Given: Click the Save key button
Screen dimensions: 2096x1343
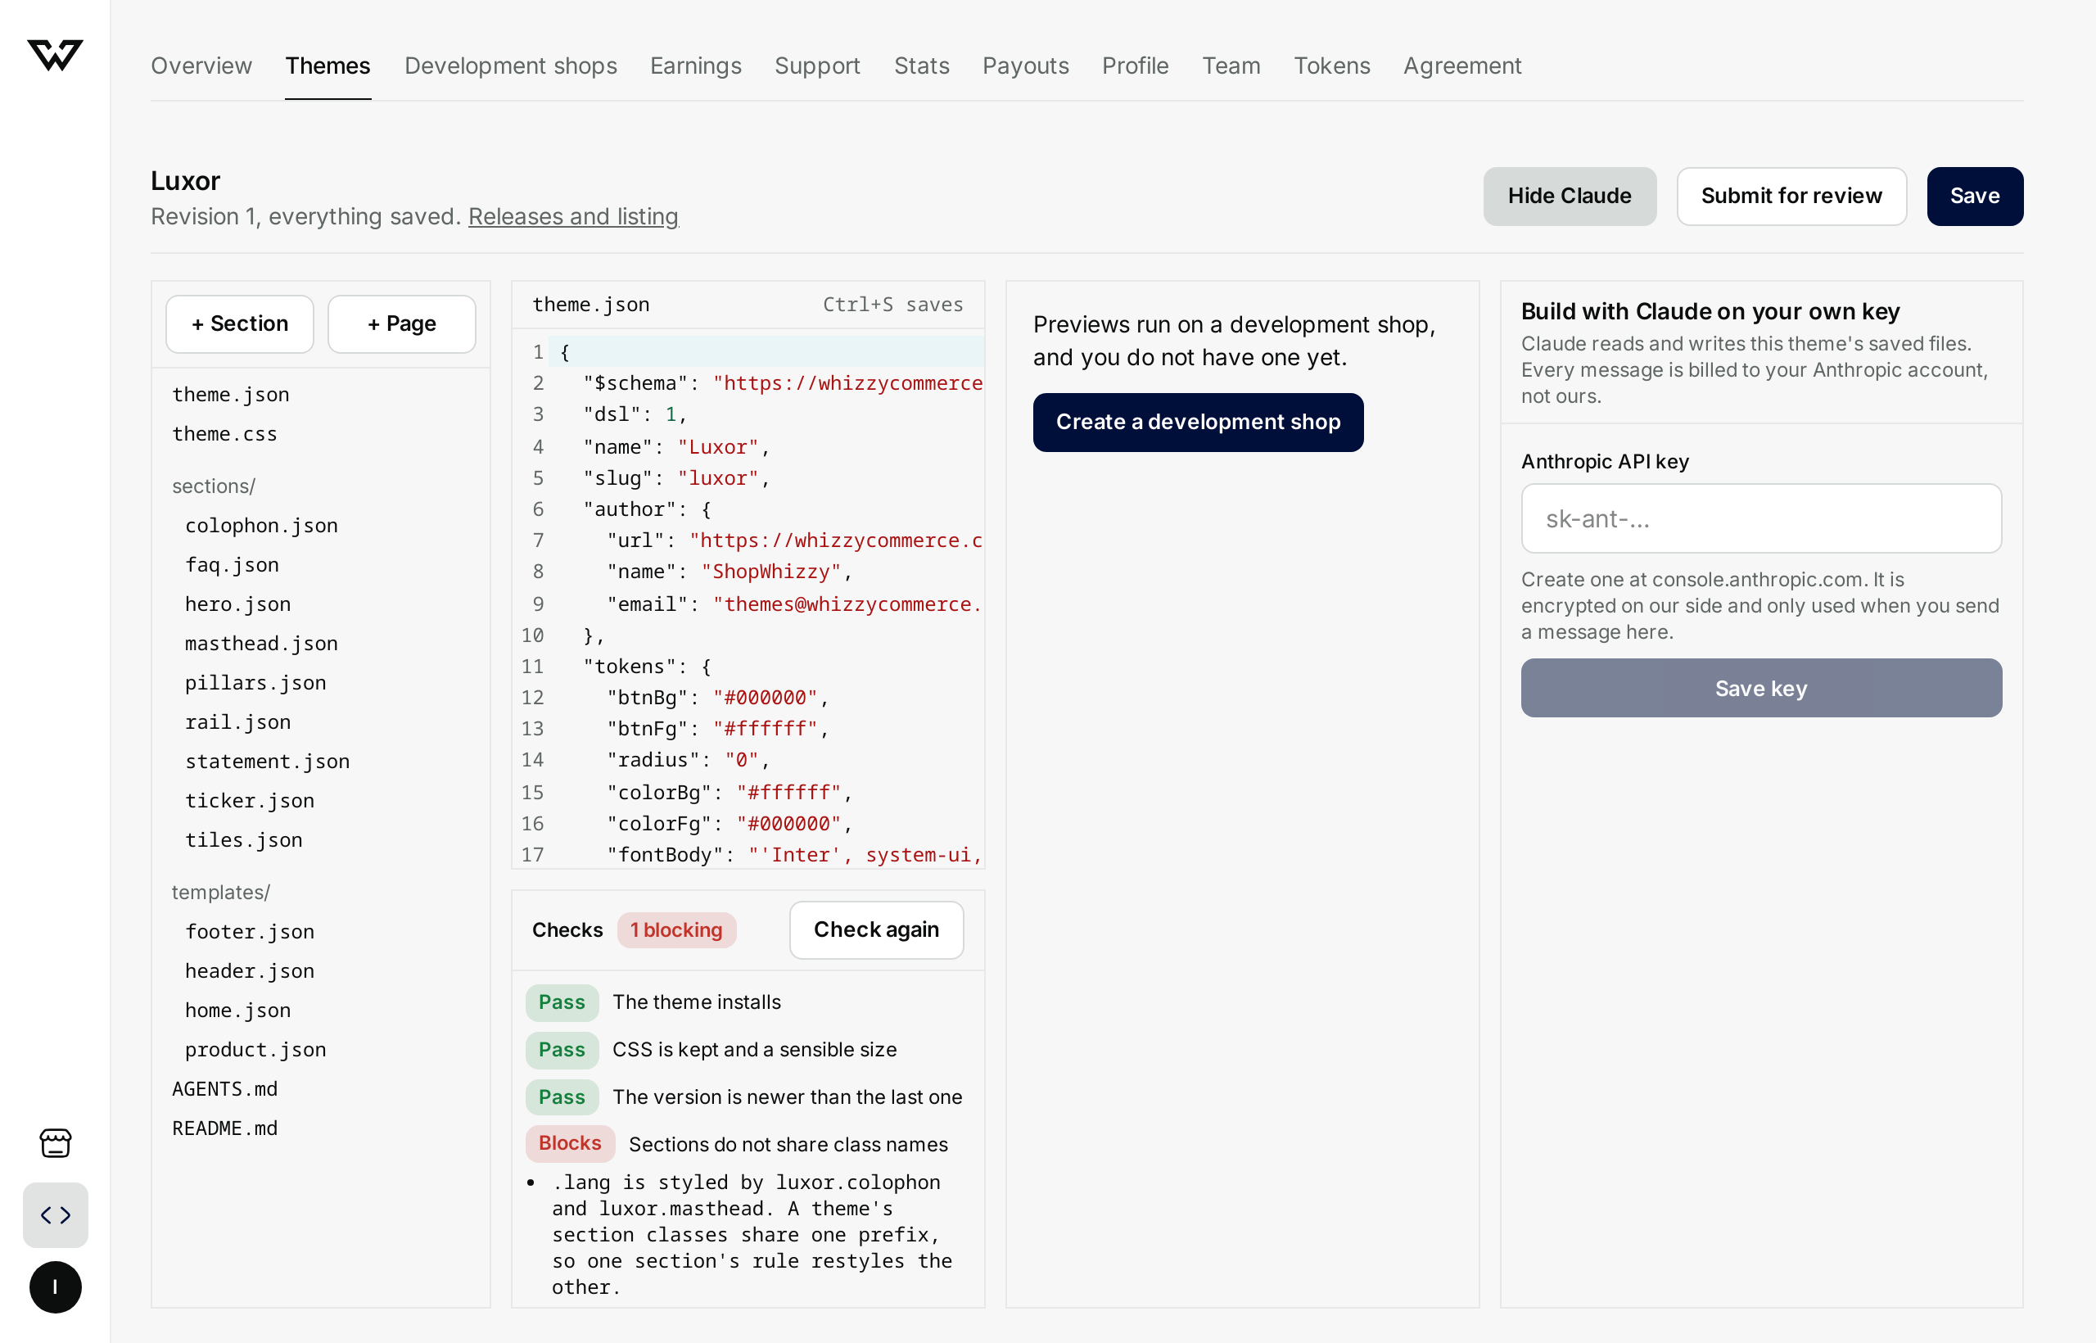Looking at the screenshot, I should click(x=1761, y=688).
